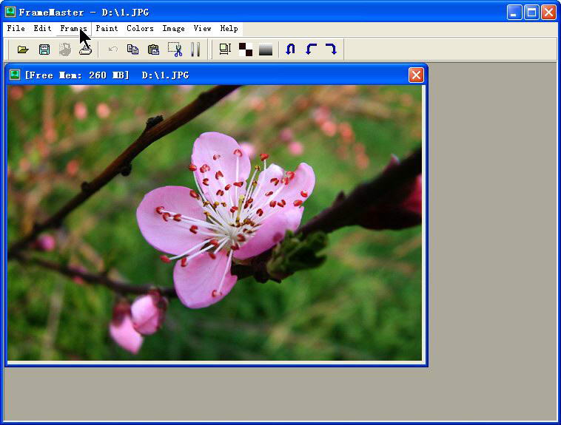The height and width of the screenshot is (425, 561).
Task: Open the Image menu
Action: point(173,29)
